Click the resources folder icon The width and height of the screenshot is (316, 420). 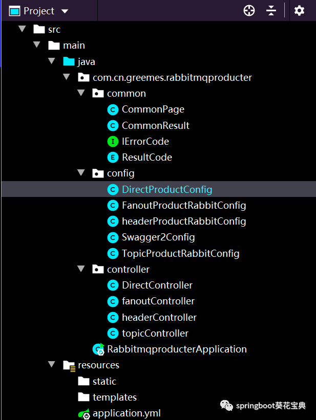[69, 366]
